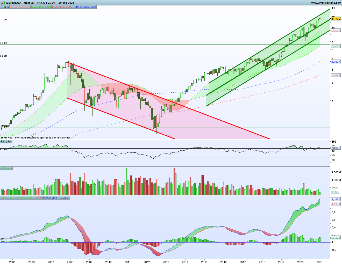Image resolution: width=342 pixels, height=264 pixels.
Task: Open the RSI (14) indicator label
Action: tap(6, 142)
